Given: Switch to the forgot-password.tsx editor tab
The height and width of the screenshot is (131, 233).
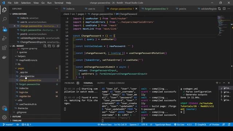Looking at the screenshot, I should coord(155,9).
